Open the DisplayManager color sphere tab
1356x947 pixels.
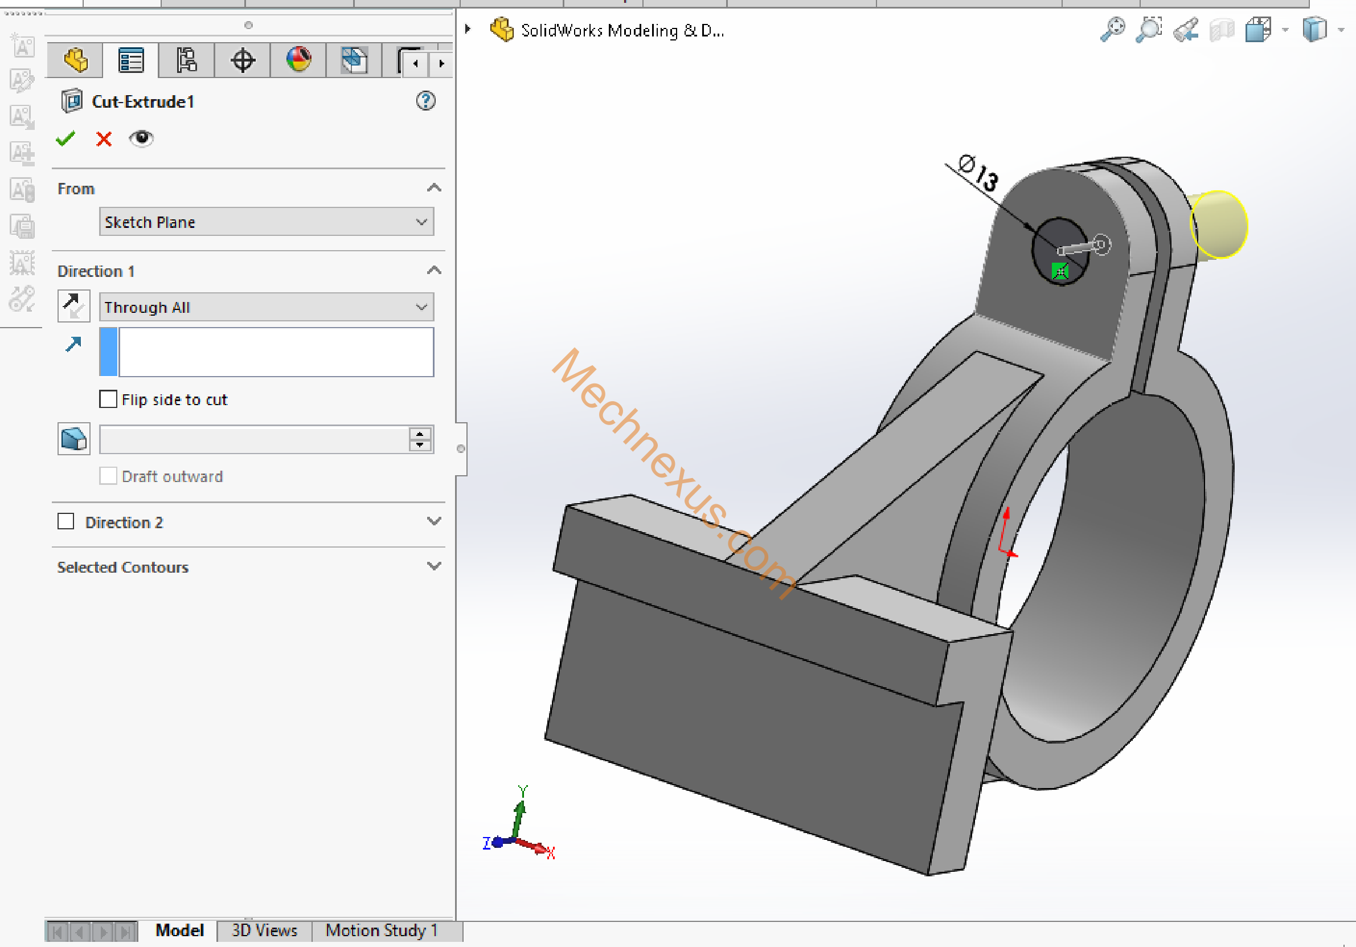[298, 60]
